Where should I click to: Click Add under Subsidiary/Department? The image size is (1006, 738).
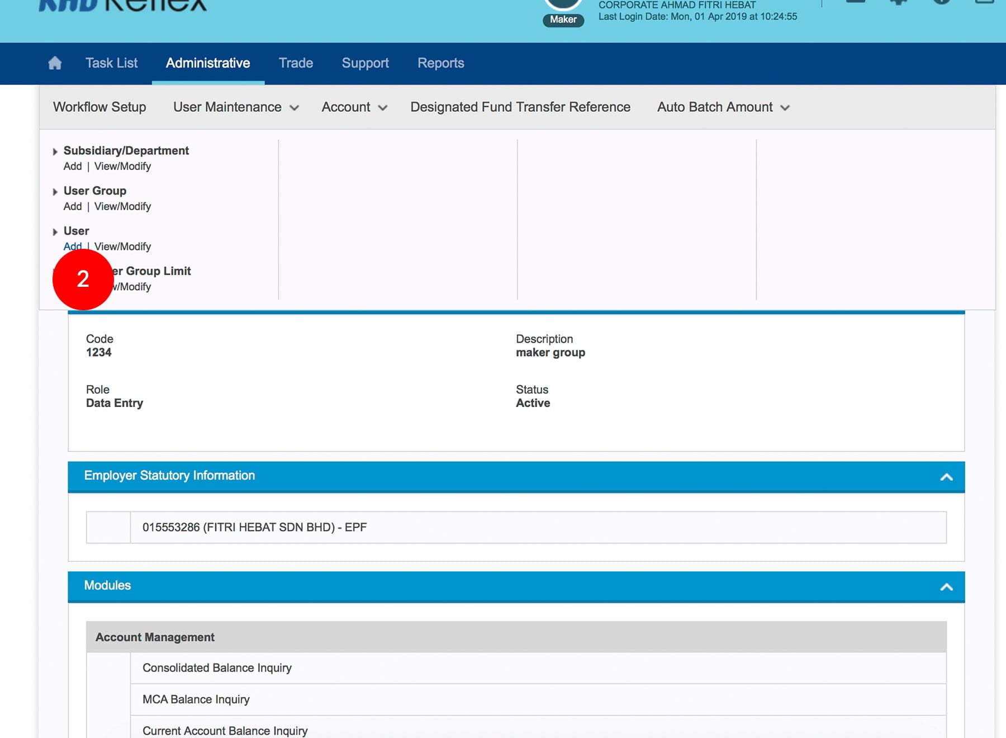[72, 167]
